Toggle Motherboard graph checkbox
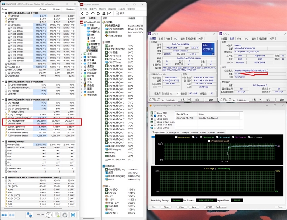Image resolution: width=287 pixels, height=220 pixels. 176,137
